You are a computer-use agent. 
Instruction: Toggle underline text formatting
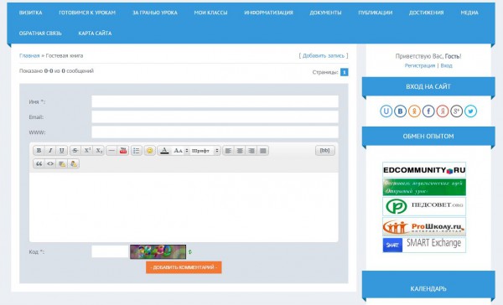[61, 151]
